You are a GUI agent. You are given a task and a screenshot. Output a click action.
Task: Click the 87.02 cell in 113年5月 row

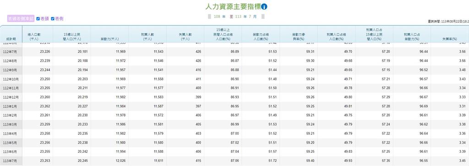235,143
